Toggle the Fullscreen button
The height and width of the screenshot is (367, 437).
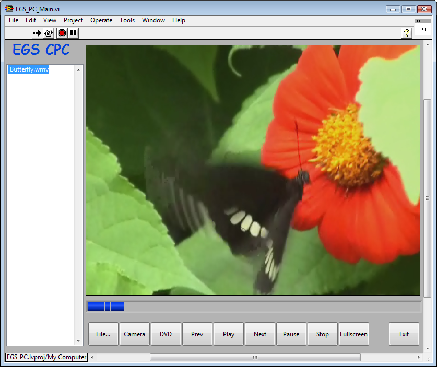[353, 334]
